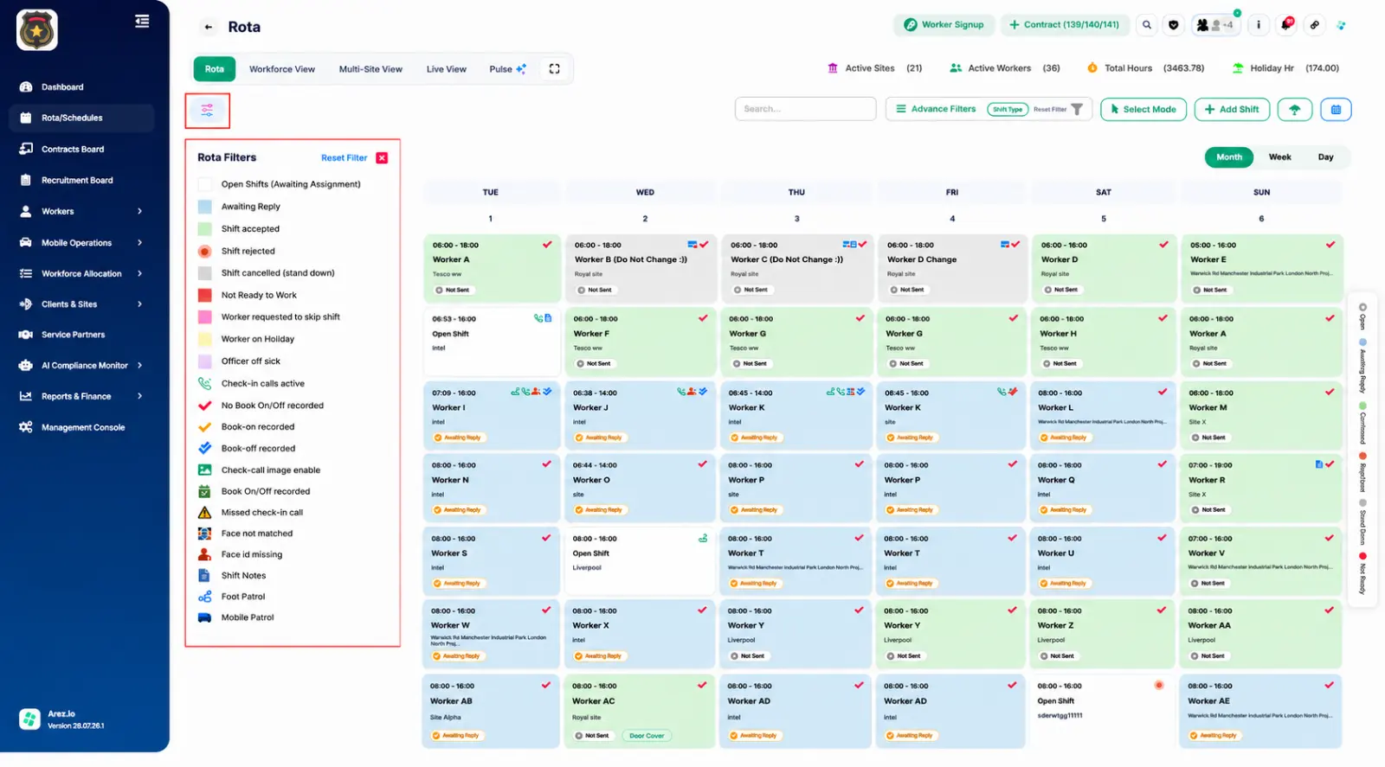
Task: Go back using the arrow beside Rota
Action: (209, 27)
